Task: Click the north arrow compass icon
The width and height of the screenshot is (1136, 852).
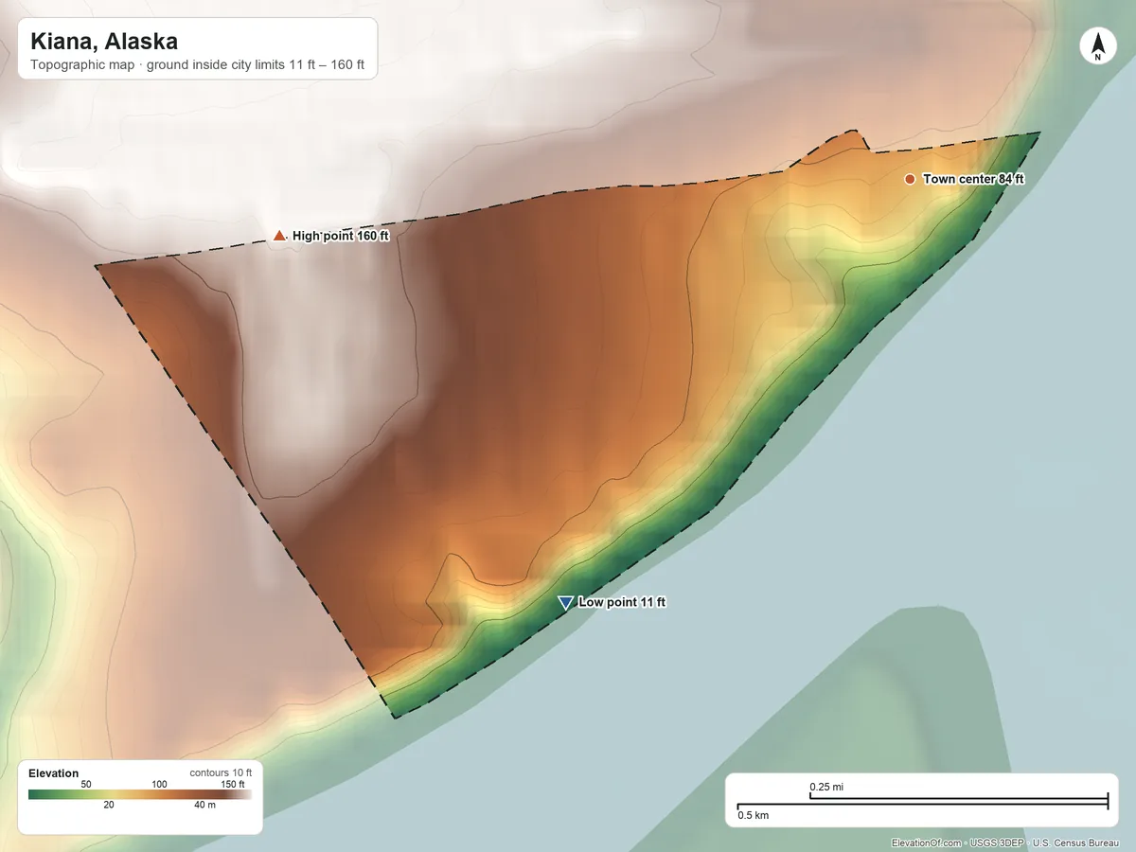Action: 1097,46
